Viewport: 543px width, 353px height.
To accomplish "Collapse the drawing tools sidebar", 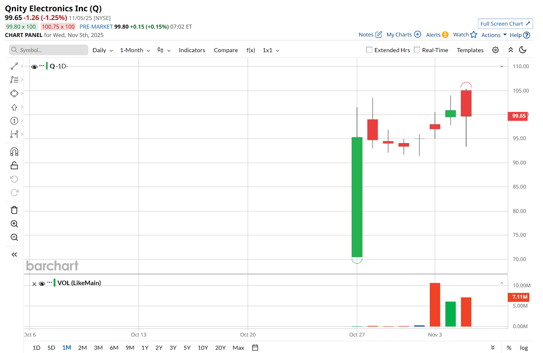I will pos(14,254).
